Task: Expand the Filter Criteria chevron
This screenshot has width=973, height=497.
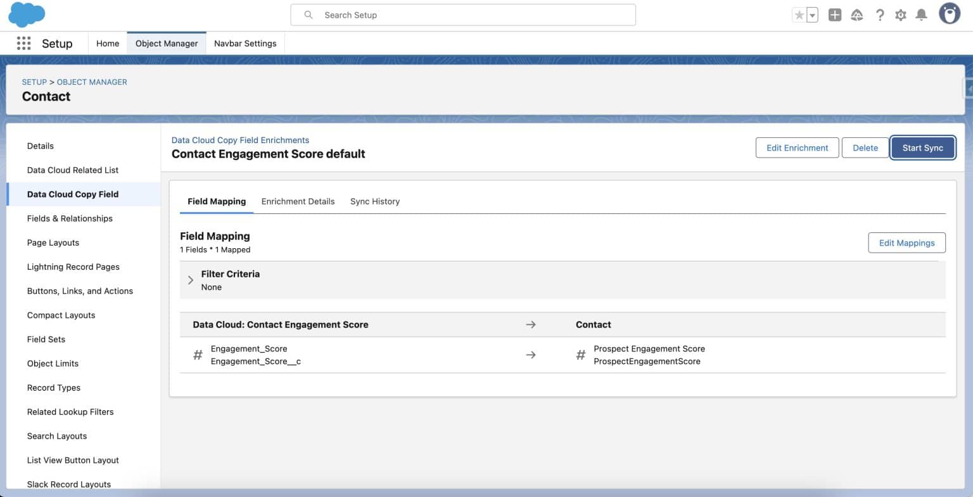Action: click(x=191, y=280)
